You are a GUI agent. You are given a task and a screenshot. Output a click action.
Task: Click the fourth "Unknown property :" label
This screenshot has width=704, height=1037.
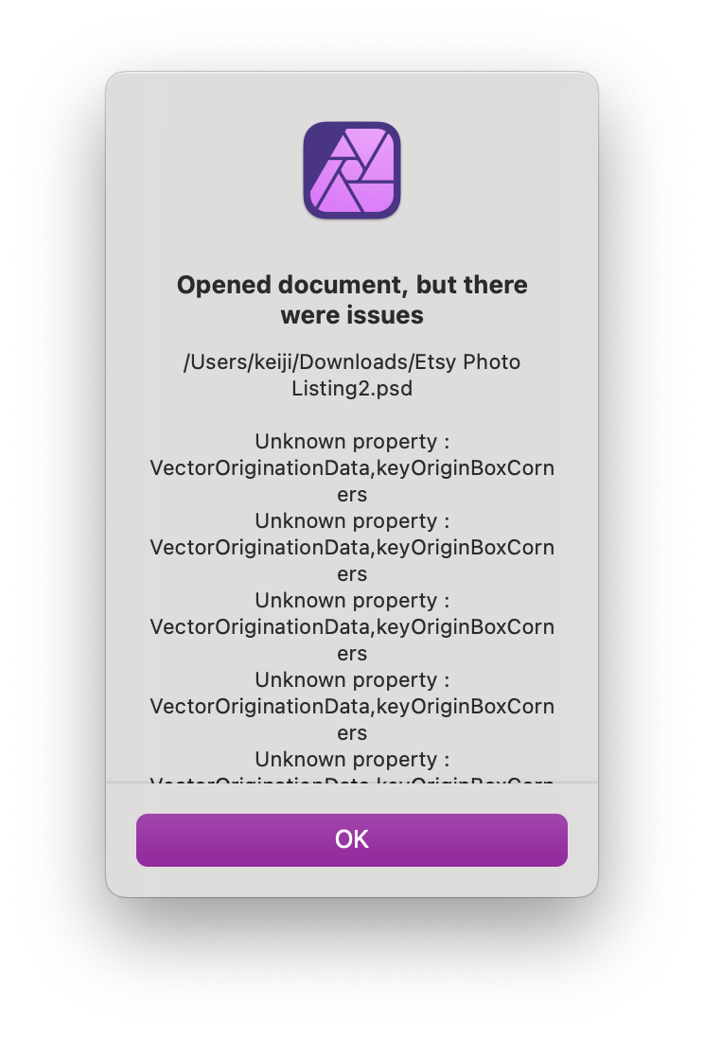352,680
